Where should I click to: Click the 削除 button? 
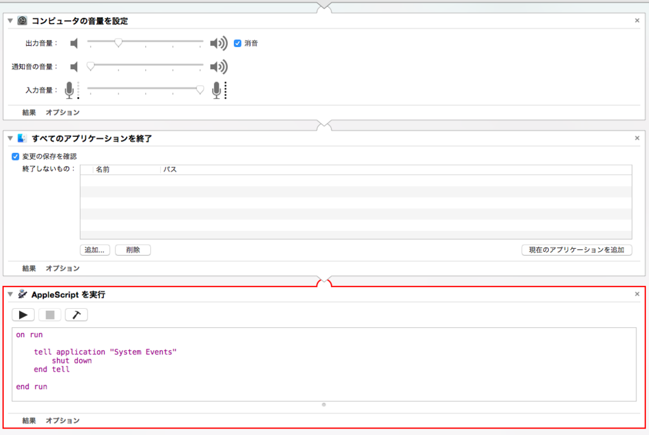[x=133, y=250]
